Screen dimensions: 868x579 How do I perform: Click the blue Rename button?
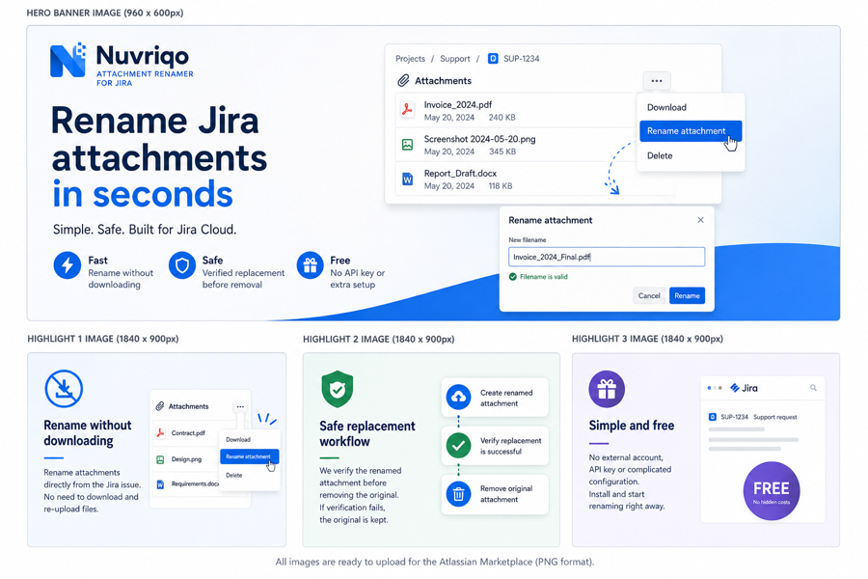(x=687, y=296)
